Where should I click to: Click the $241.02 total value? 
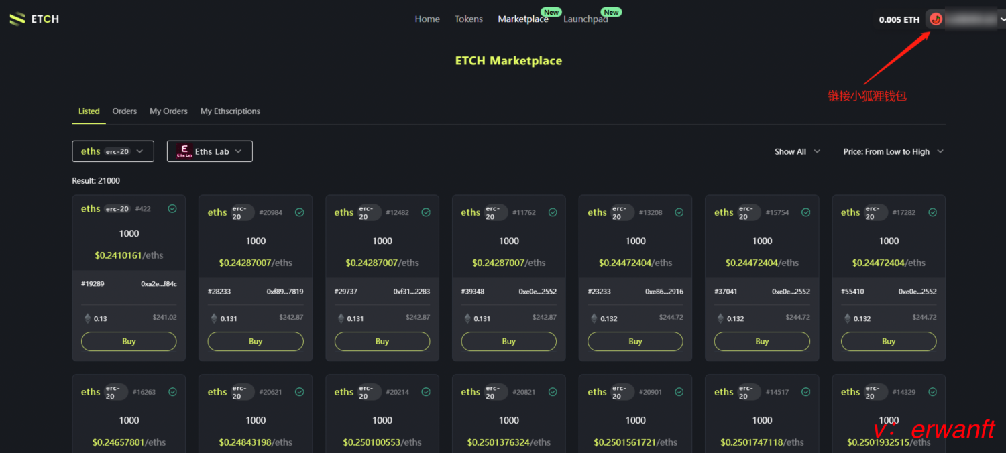pyautogui.click(x=164, y=318)
